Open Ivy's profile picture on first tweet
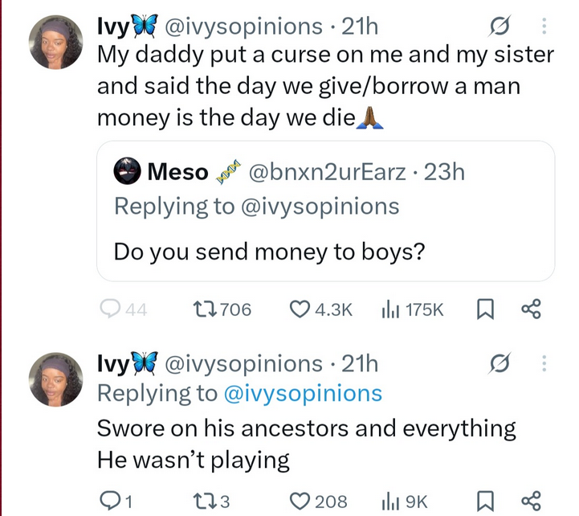This screenshot has width=579, height=516. coord(56,43)
